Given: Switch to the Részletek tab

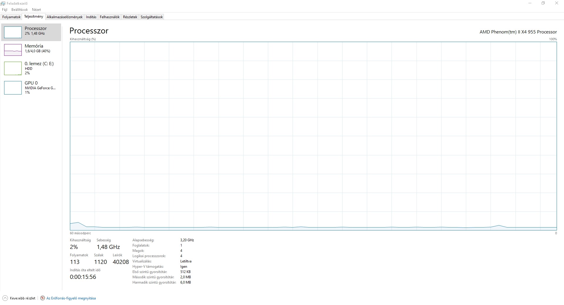Looking at the screenshot, I should (x=130, y=17).
